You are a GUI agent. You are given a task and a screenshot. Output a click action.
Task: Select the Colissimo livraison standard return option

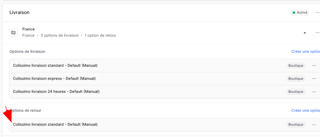(x=164, y=125)
